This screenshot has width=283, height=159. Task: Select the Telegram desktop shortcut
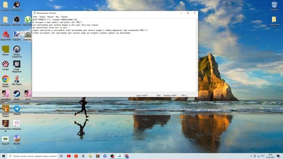pos(17,110)
